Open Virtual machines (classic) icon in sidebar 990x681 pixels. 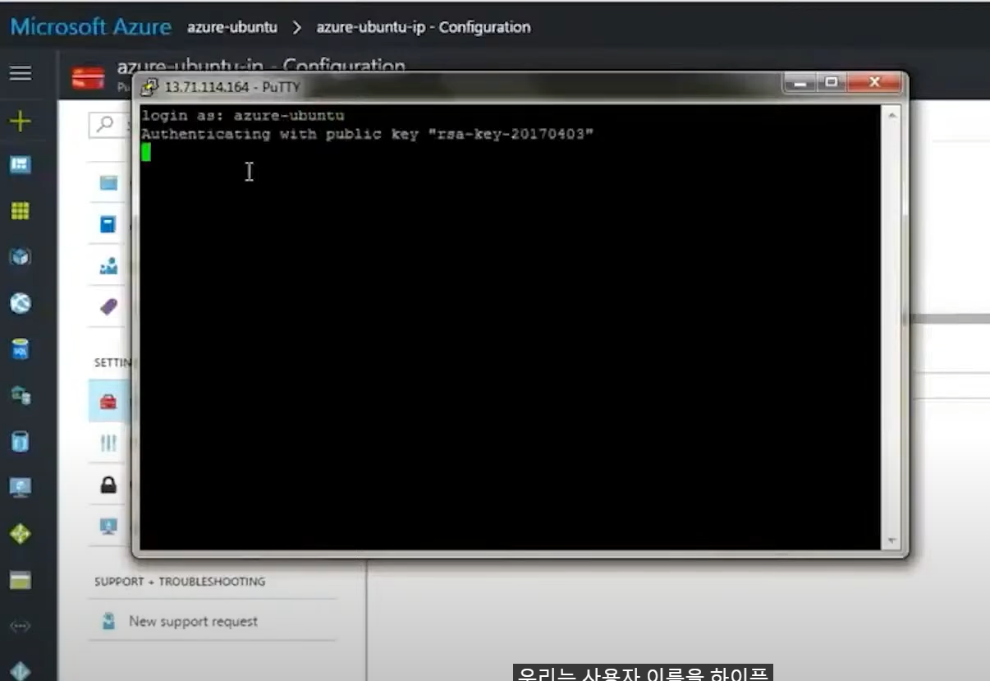[x=21, y=396]
